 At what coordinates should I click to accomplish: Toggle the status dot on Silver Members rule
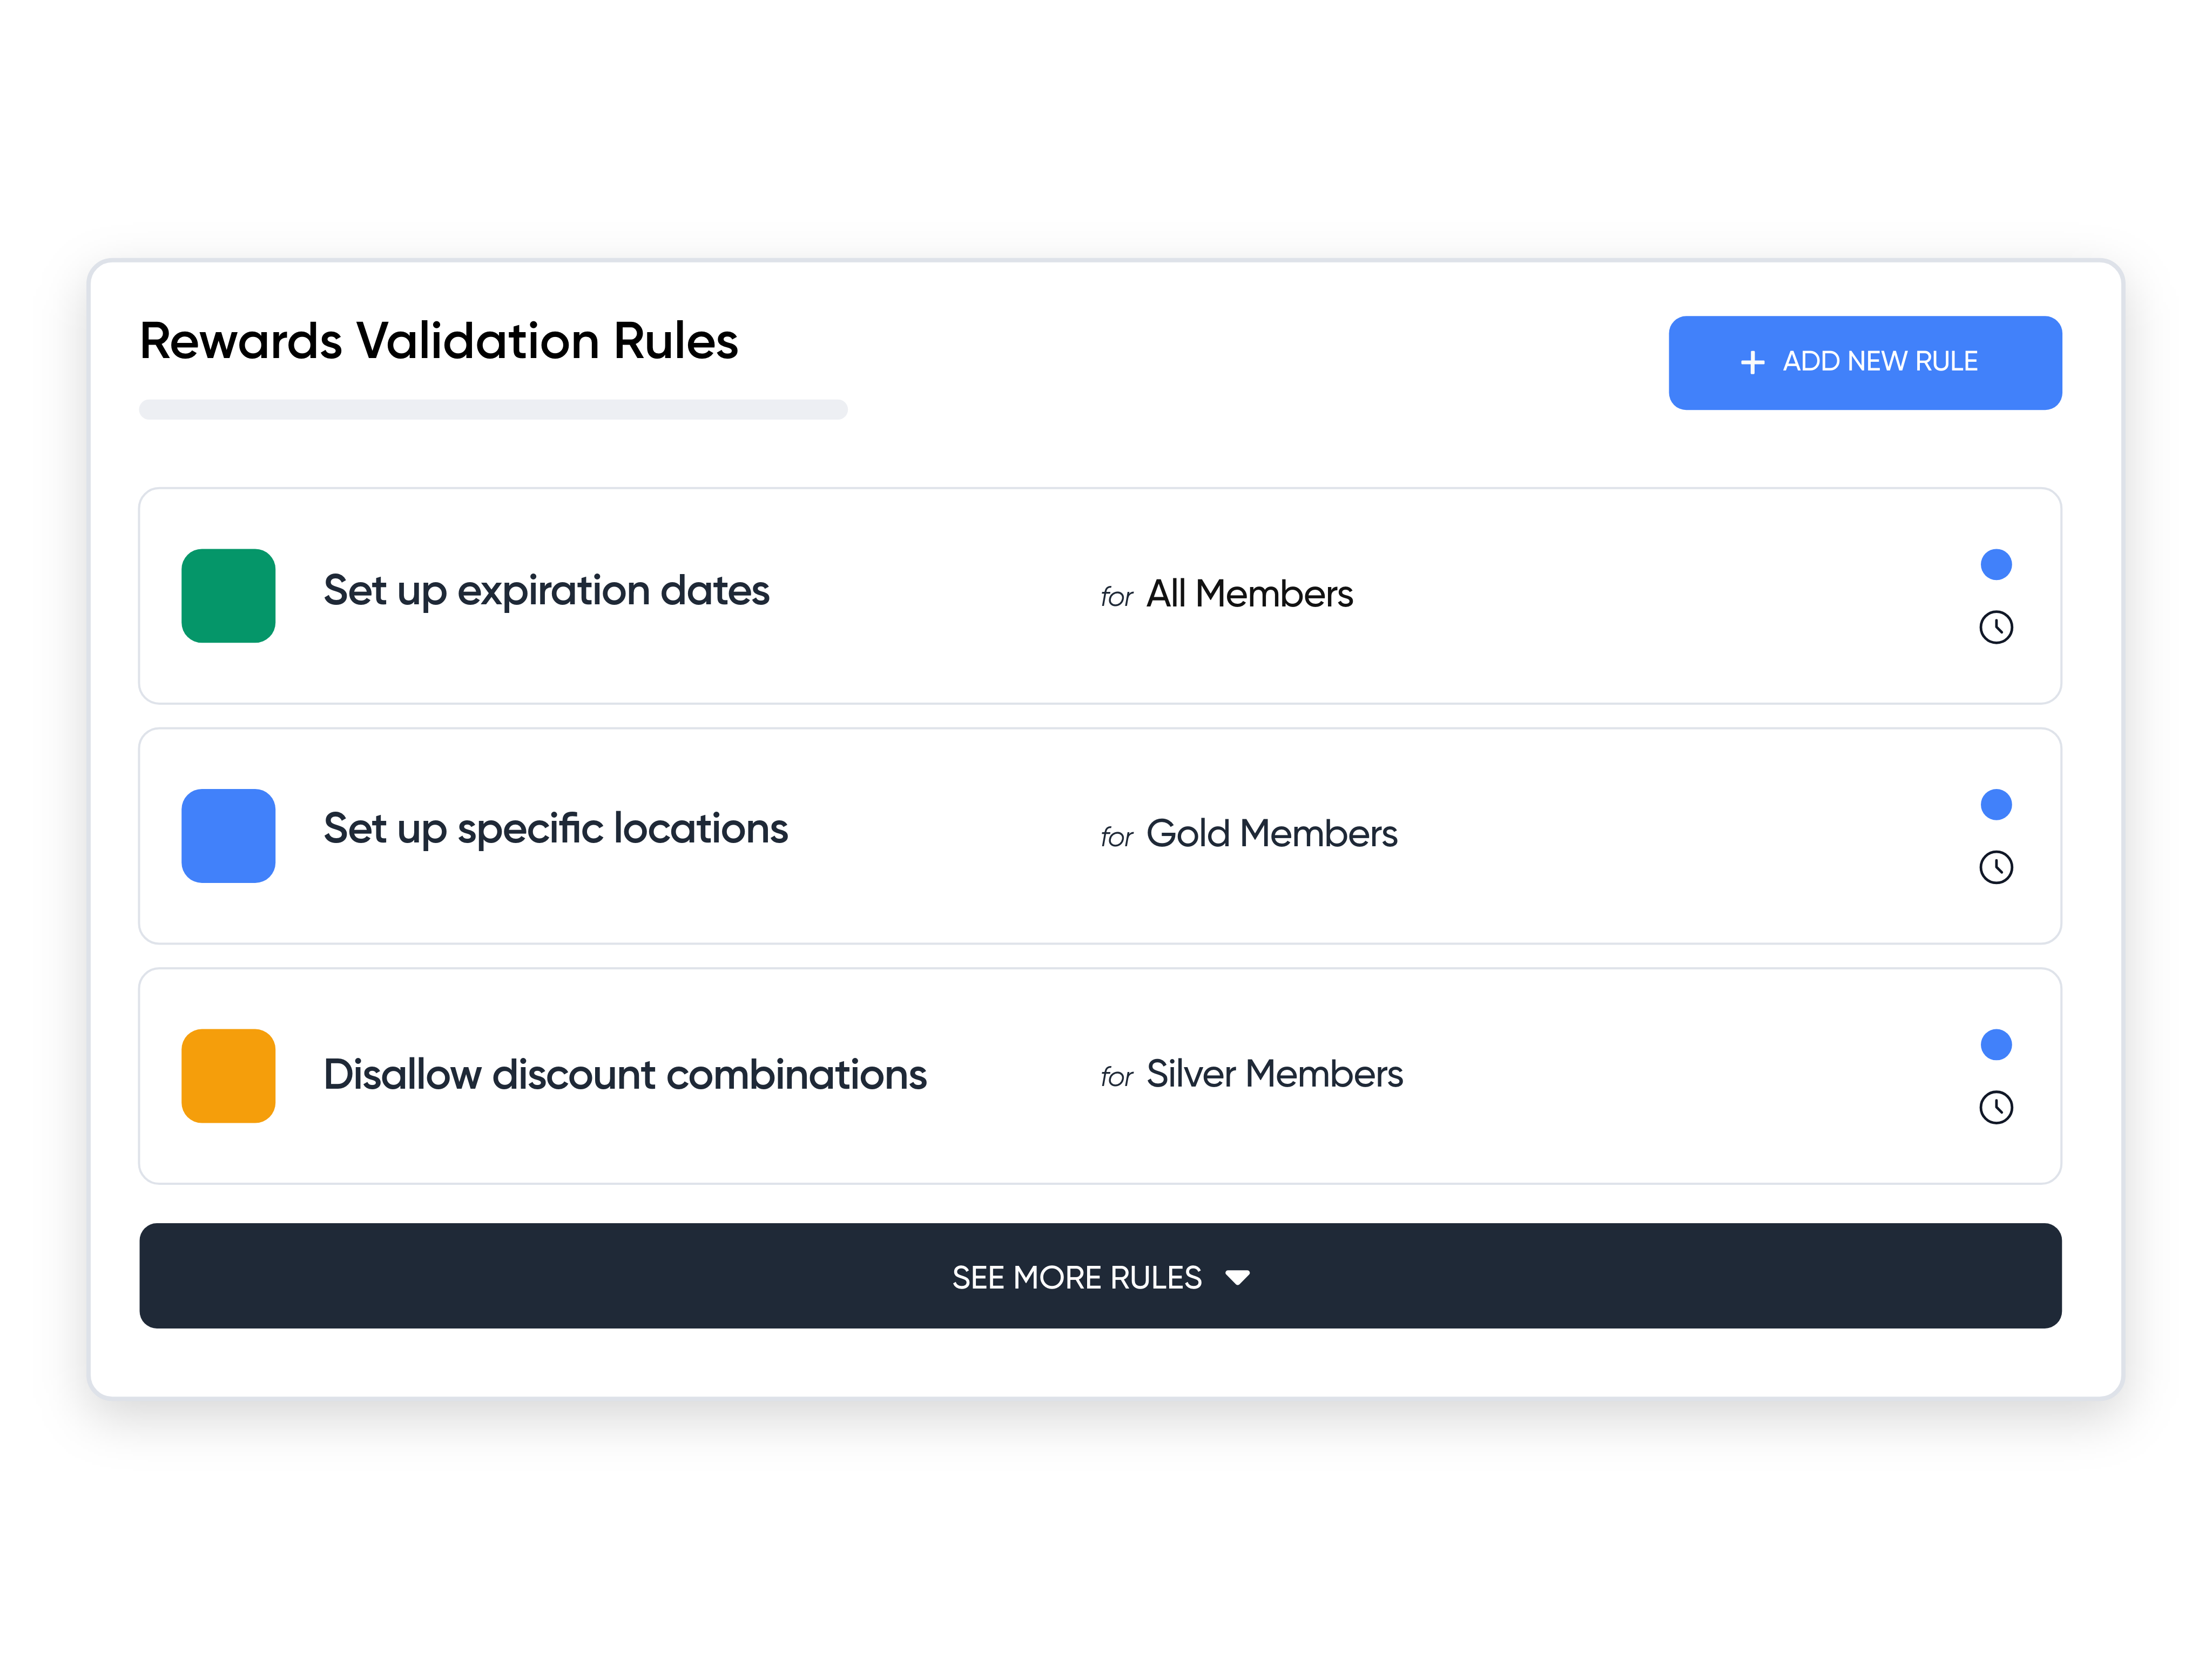click(x=1996, y=1044)
